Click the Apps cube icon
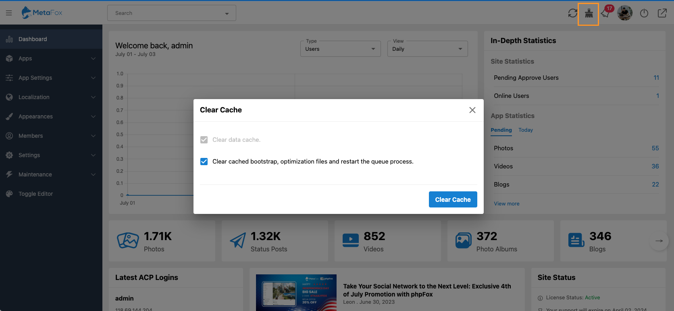 (x=9, y=58)
